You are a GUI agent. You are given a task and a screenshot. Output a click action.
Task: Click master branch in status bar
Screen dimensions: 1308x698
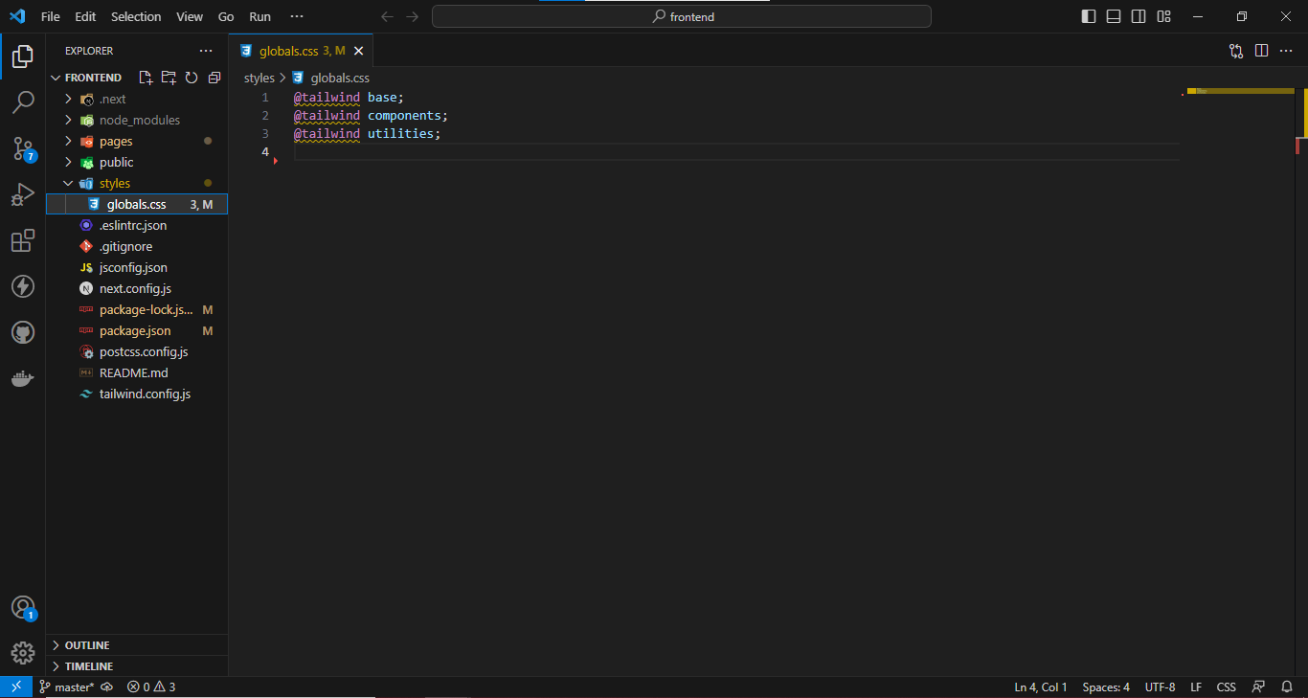coord(67,687)
